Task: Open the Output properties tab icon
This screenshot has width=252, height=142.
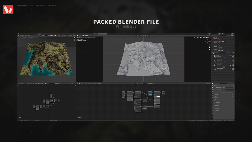Action: click(212, 90)
